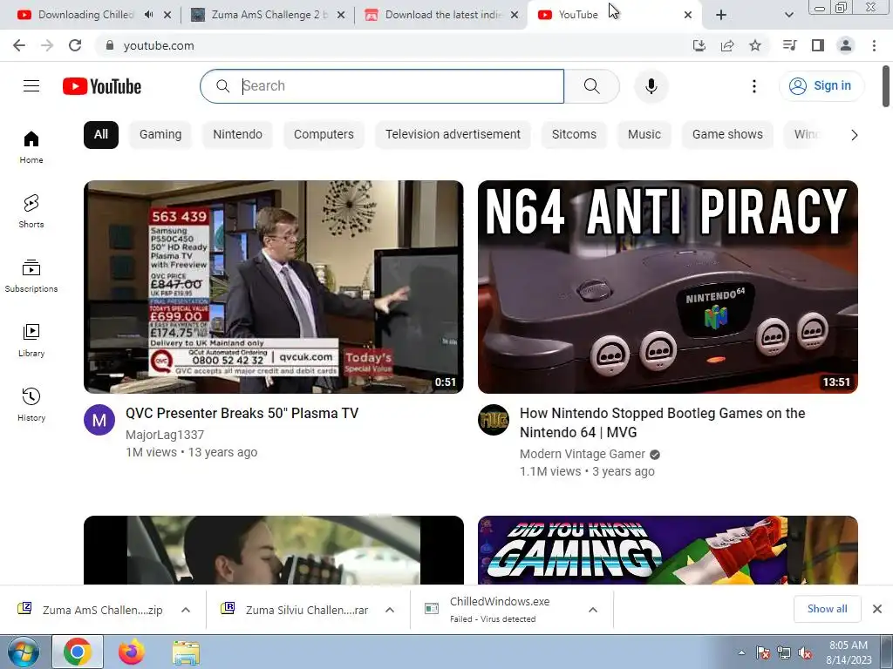Show hidden tray icons arrow

[741, 652]
